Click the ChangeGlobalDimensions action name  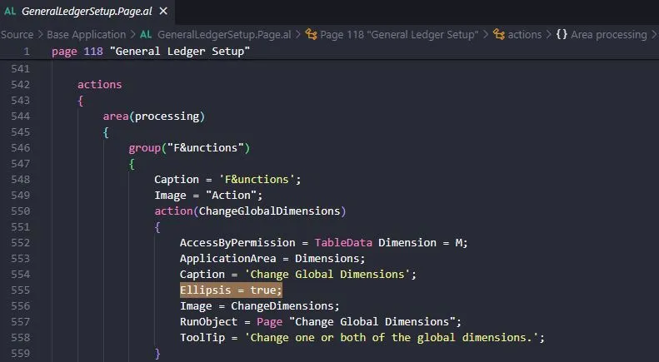tap(269, 211)
